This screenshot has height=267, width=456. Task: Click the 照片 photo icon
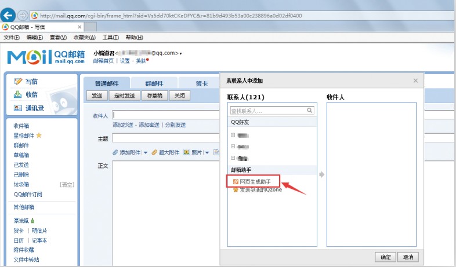[x=187, y=152]
